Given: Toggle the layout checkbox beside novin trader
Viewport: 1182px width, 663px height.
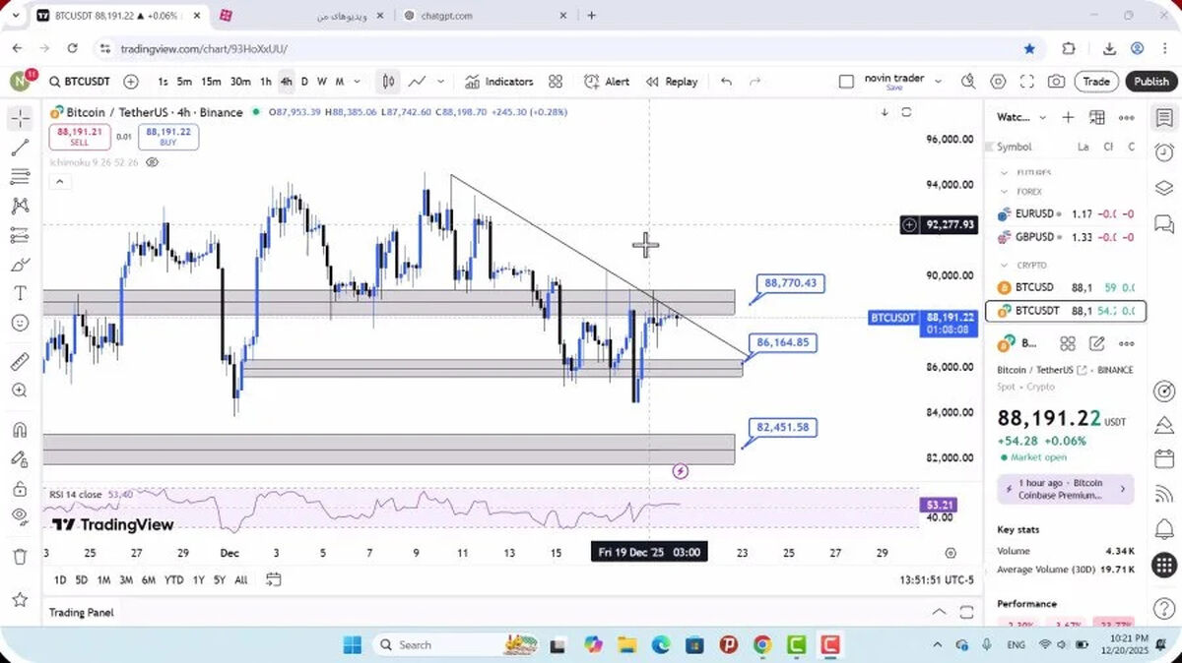Looking at the screenshot, I should coord(846,82).
